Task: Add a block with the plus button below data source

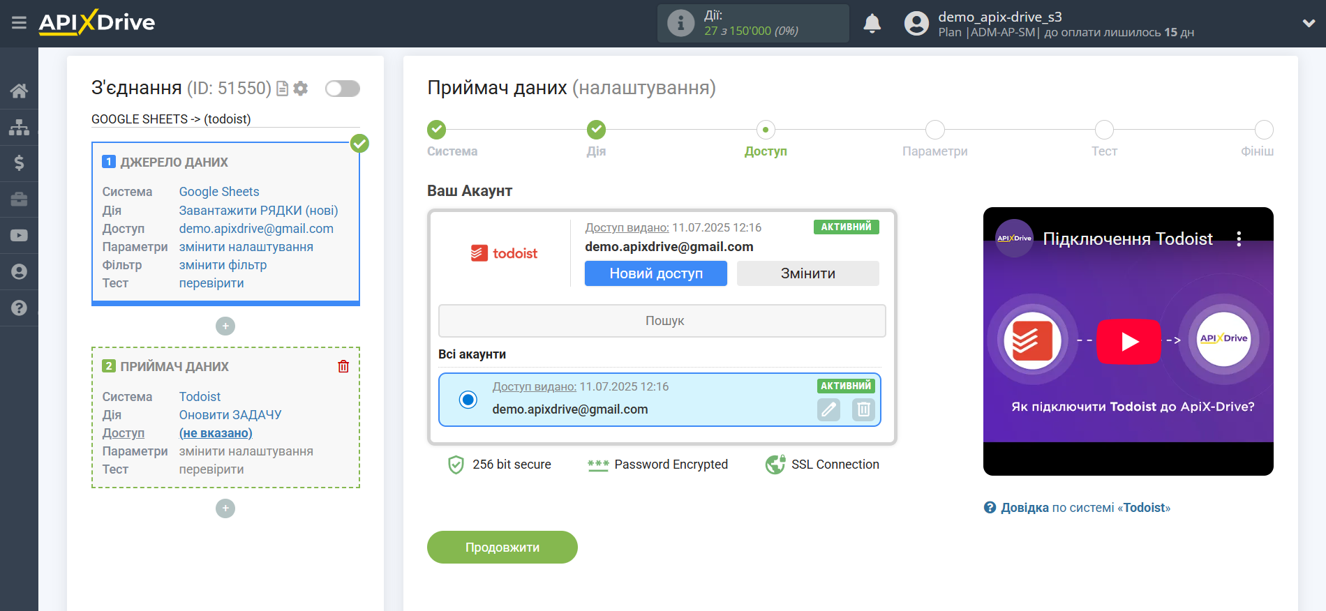Action: pos(225,326)
